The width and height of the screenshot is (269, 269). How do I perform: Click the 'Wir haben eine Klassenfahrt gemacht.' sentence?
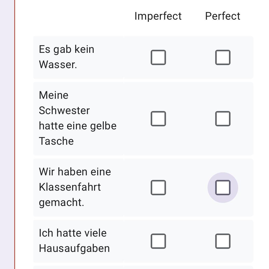pos(75,187)
